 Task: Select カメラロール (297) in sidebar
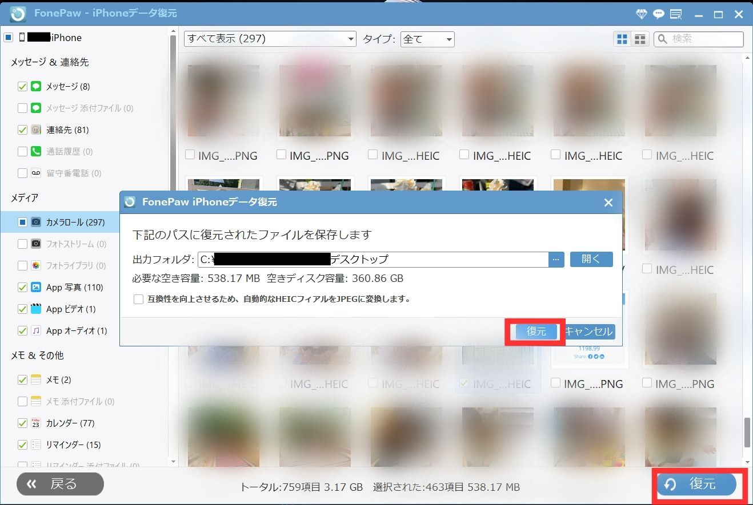coord(75,222)
